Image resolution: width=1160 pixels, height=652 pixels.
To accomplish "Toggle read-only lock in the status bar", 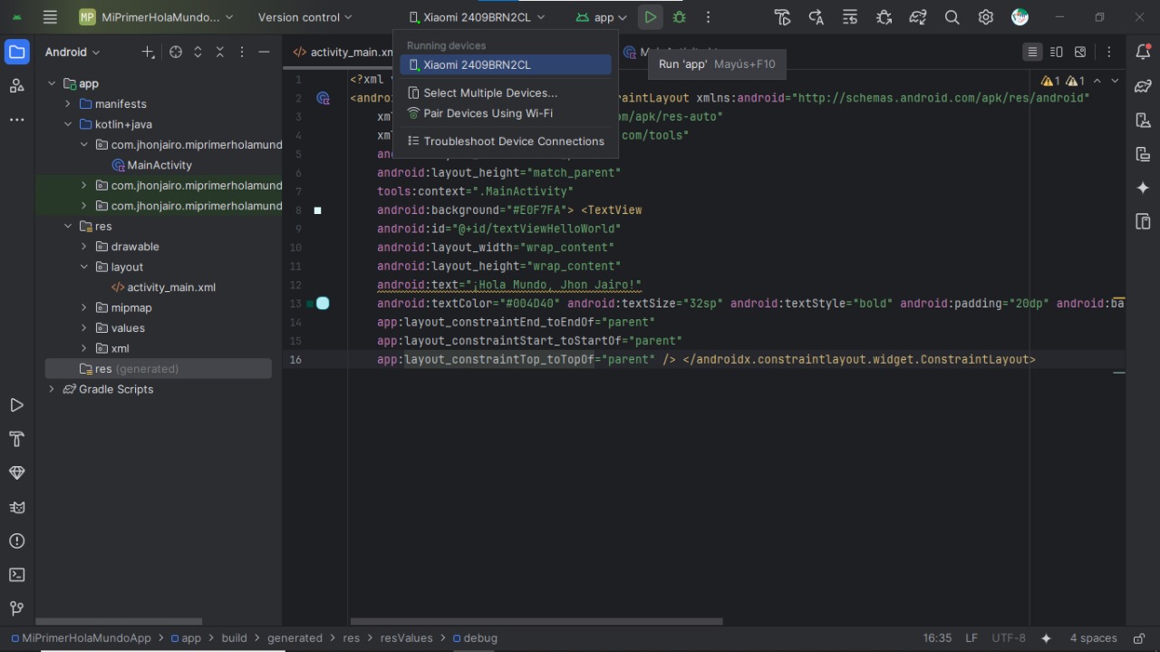I will (x=1138, y=637).
